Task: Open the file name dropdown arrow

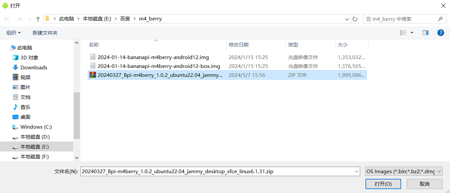Action: point(357,171)
